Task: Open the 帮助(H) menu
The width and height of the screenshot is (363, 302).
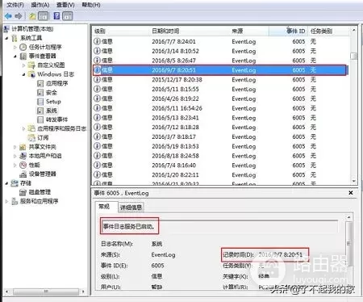Action: point(91,5)
